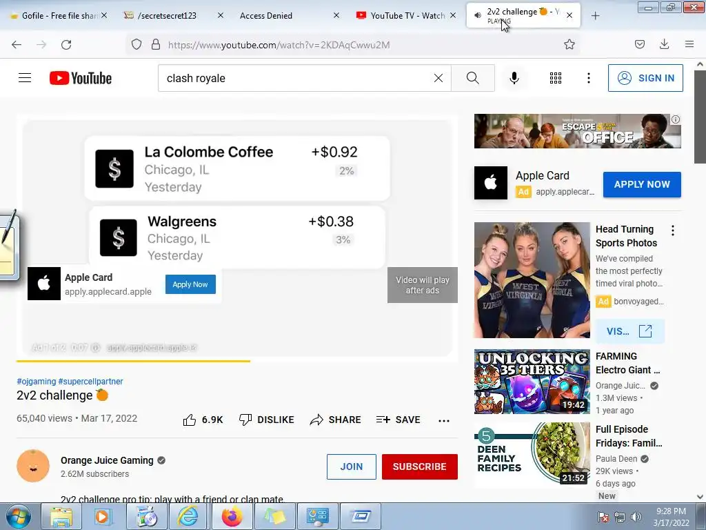
Task: Open Orange Juice Gaming channel avatar
Action: [x=33, y=466]
